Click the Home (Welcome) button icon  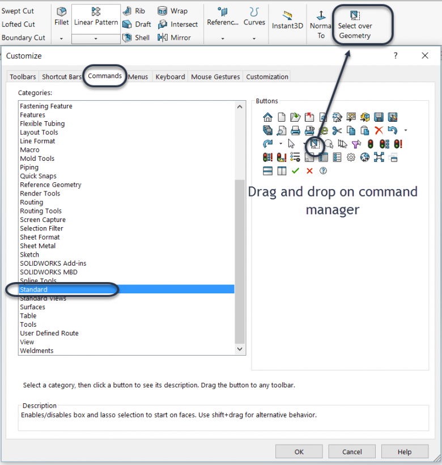(x=267, y=117)
